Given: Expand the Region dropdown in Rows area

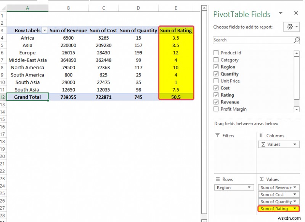Looking at the screenshot, I should (x=250, y=187).
